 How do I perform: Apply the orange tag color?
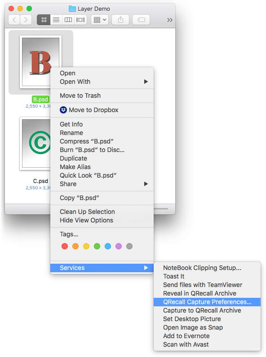point(75,246)
